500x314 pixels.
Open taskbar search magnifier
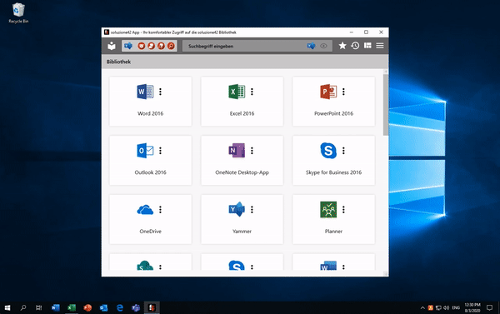(23, 307)
